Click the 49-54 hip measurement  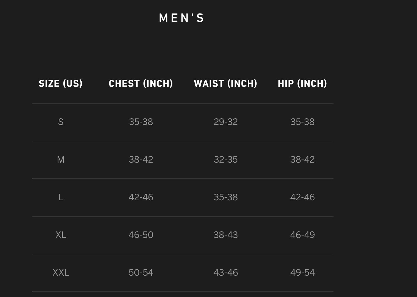(x=302, y=273)
